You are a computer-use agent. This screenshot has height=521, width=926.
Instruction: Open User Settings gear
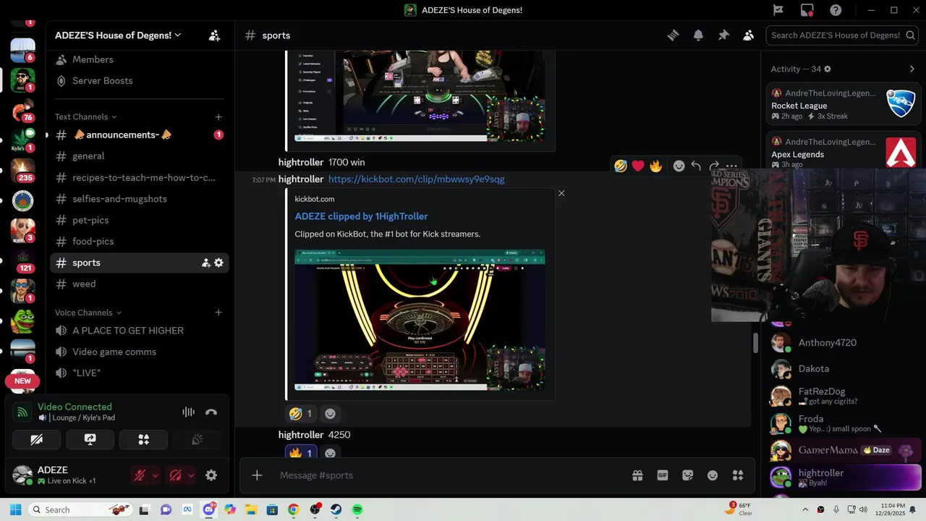[x=211, y=475]
